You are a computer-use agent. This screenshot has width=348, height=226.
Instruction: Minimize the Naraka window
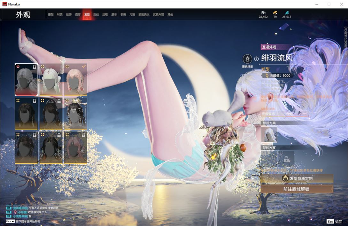(x=317, y=4)
